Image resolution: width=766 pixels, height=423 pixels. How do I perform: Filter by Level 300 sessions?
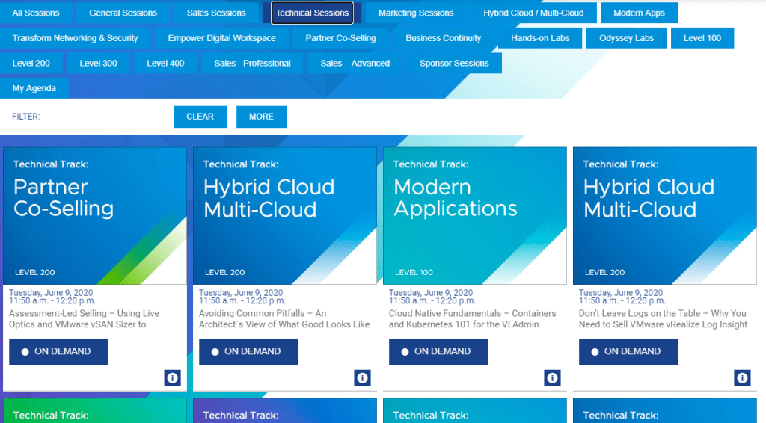pos(99,64)
